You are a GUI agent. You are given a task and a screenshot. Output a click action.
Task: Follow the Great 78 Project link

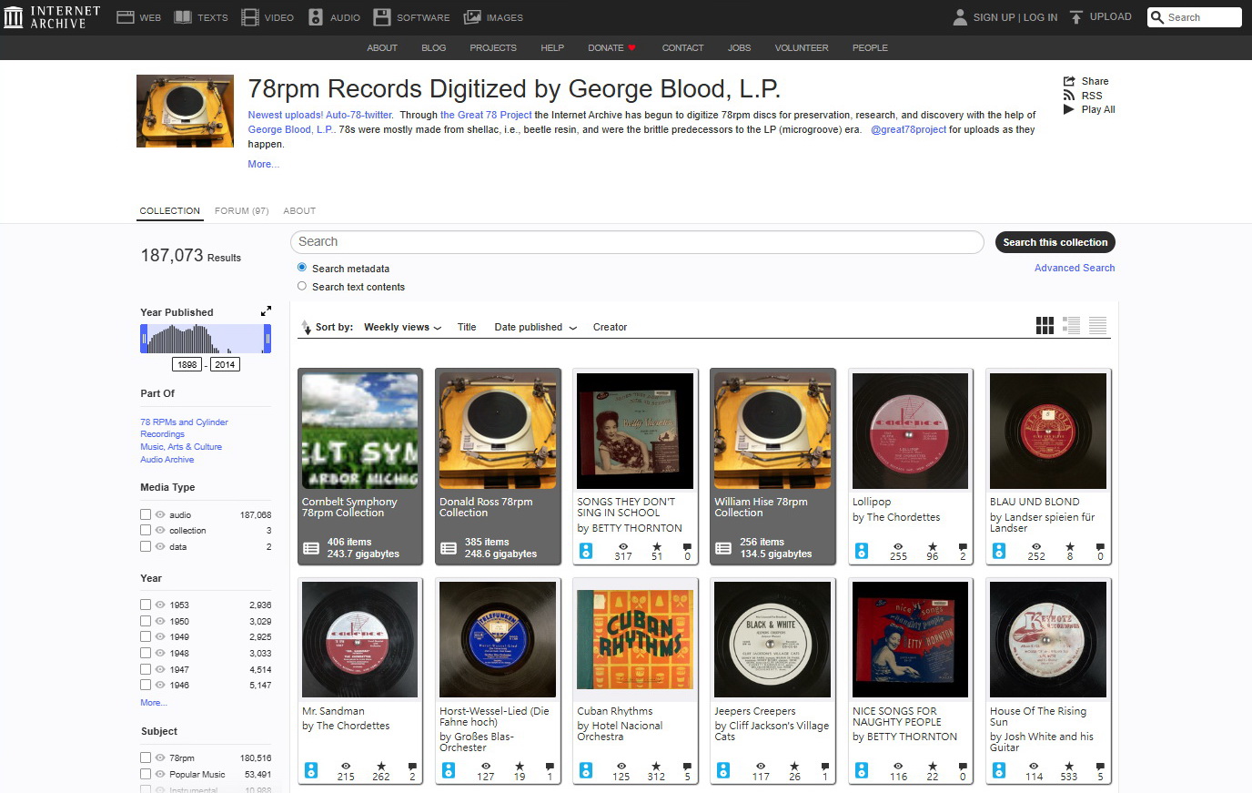486,115
